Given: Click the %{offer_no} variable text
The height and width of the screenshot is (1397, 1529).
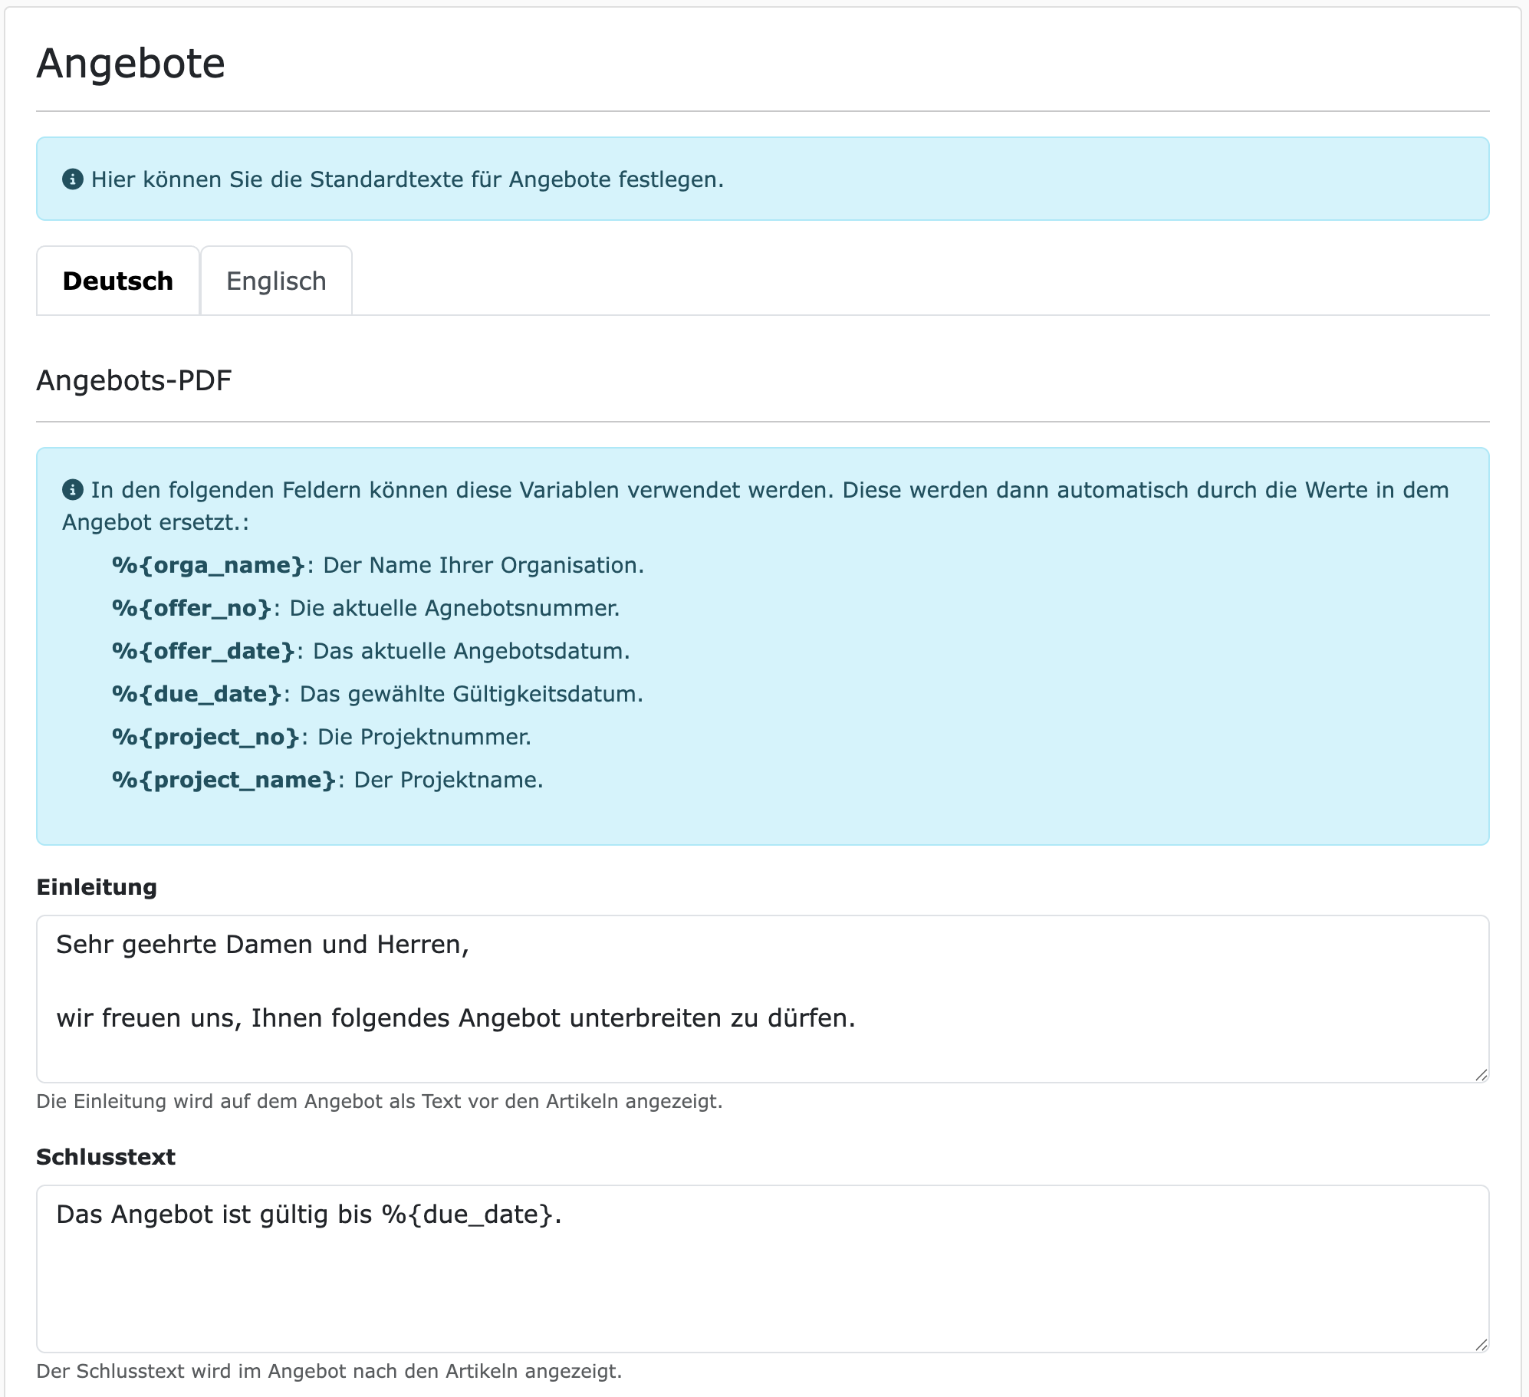Looking at the screenshot, I should pos(192,608).
